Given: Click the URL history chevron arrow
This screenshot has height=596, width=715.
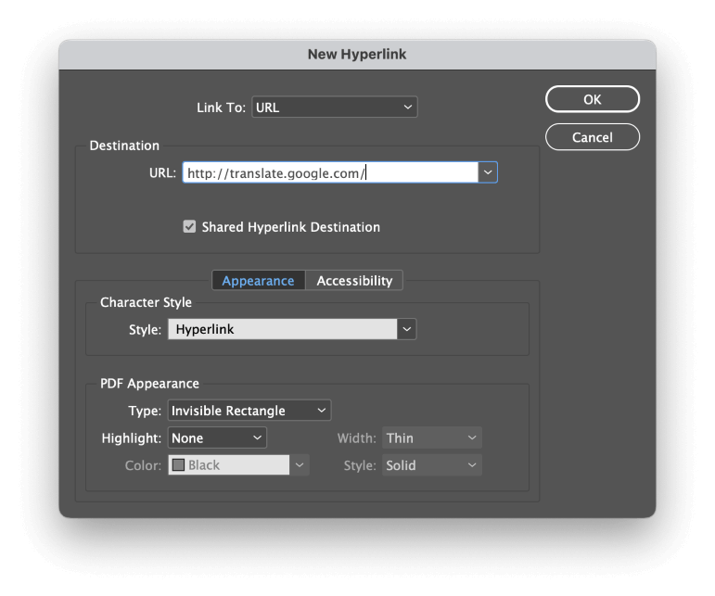Looking at the screenshot, I should [x=488, y=172].
